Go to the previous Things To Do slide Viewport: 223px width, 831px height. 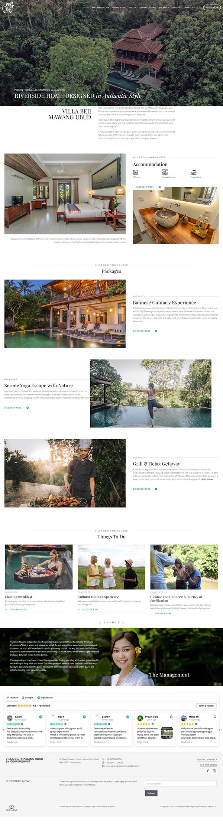100,622
